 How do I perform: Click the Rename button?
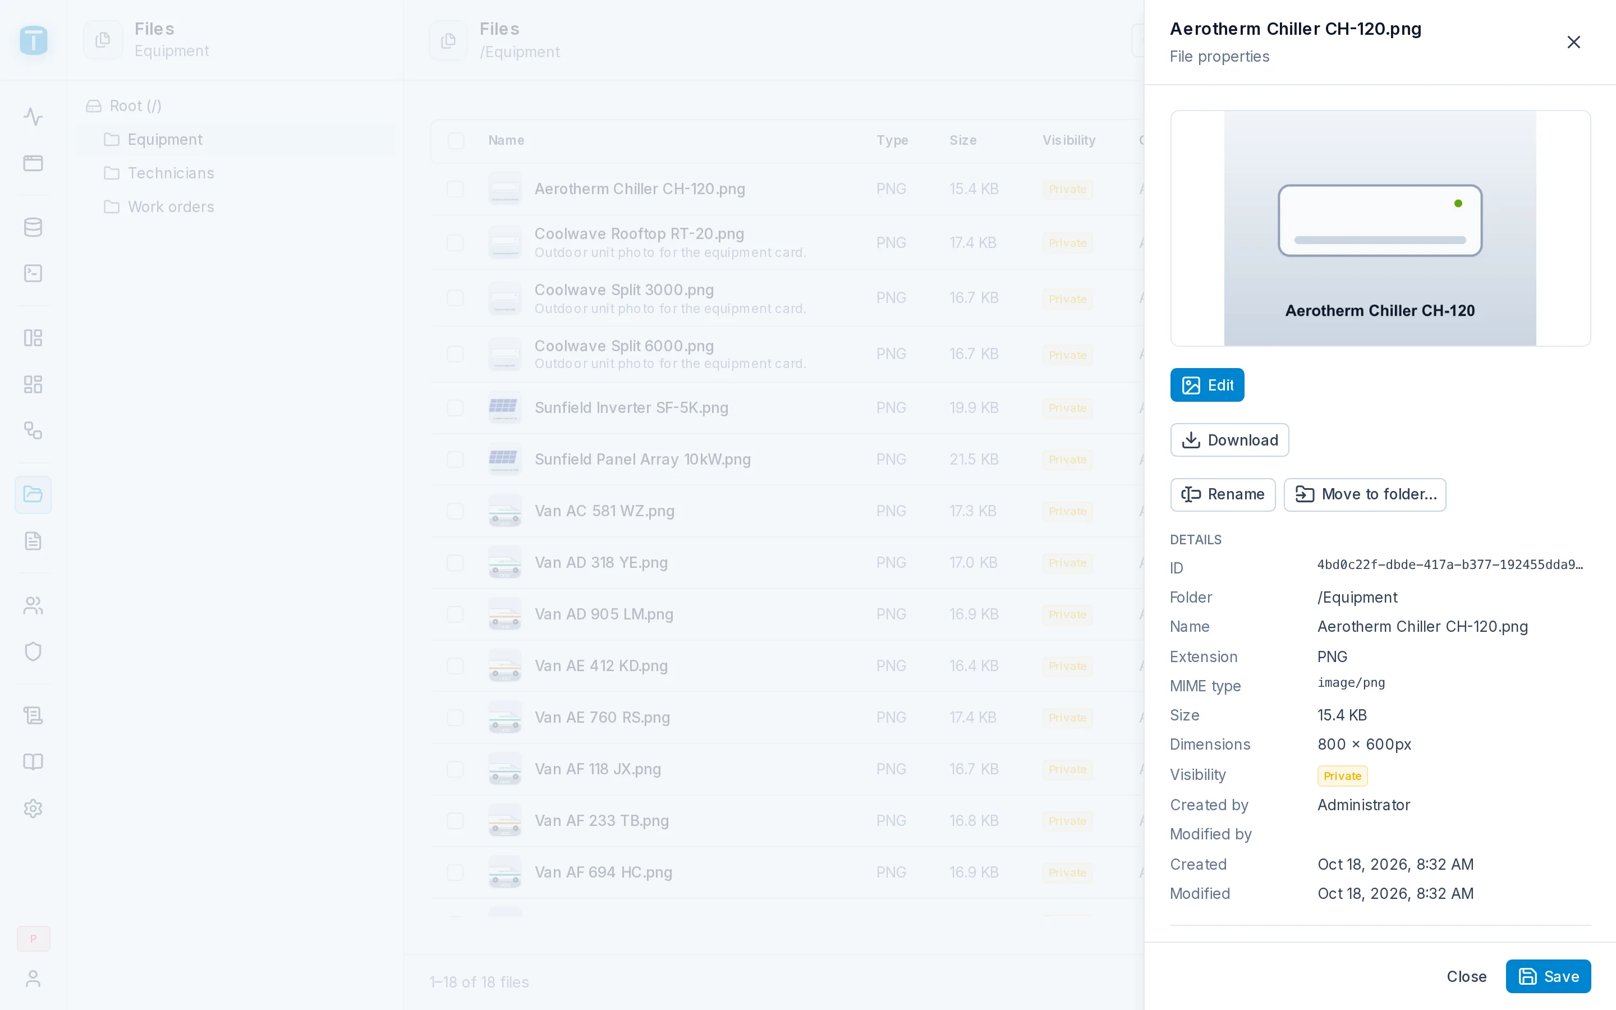[x=1223, y=494]
